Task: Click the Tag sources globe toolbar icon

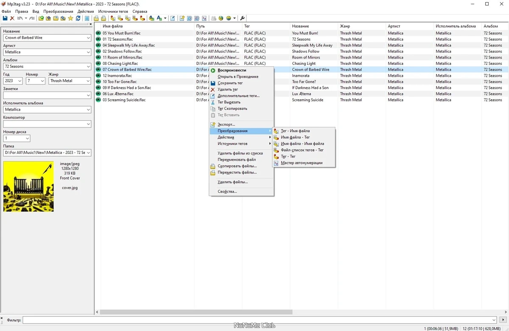Action: [229, 18]
